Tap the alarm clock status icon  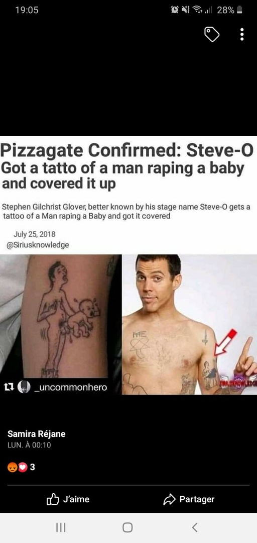[175, 11]
